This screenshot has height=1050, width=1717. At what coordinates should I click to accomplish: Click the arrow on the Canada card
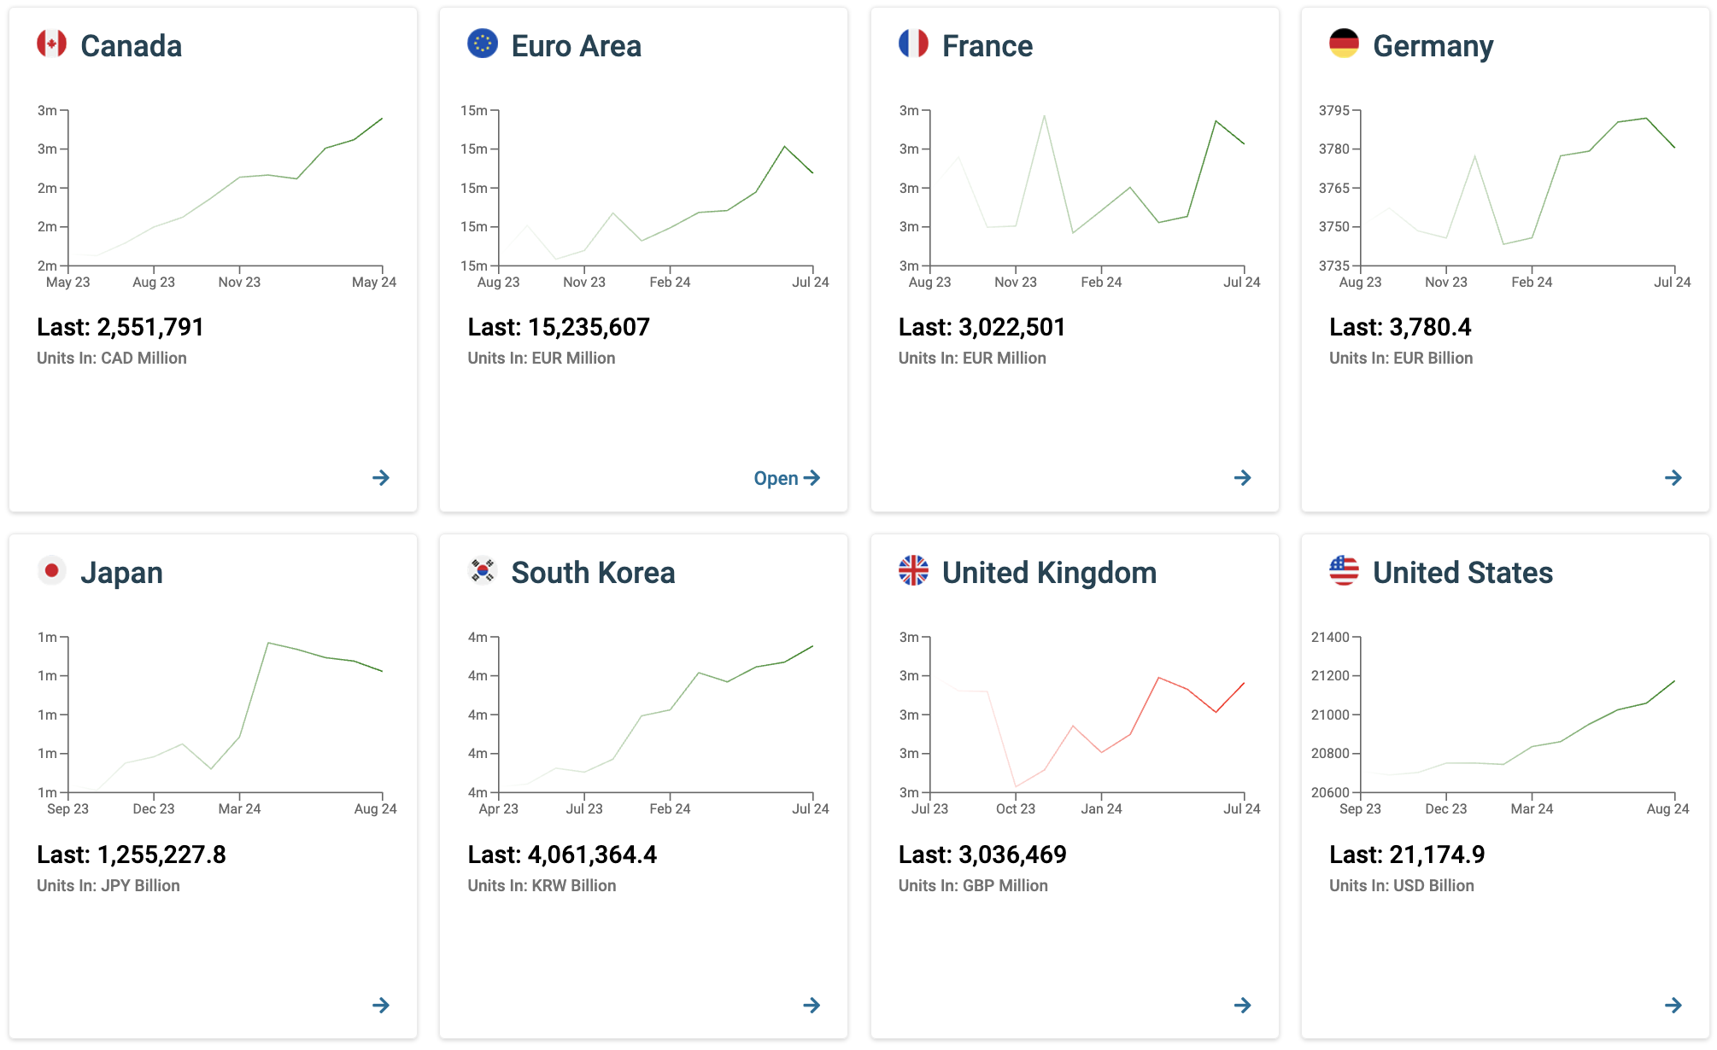381,478
